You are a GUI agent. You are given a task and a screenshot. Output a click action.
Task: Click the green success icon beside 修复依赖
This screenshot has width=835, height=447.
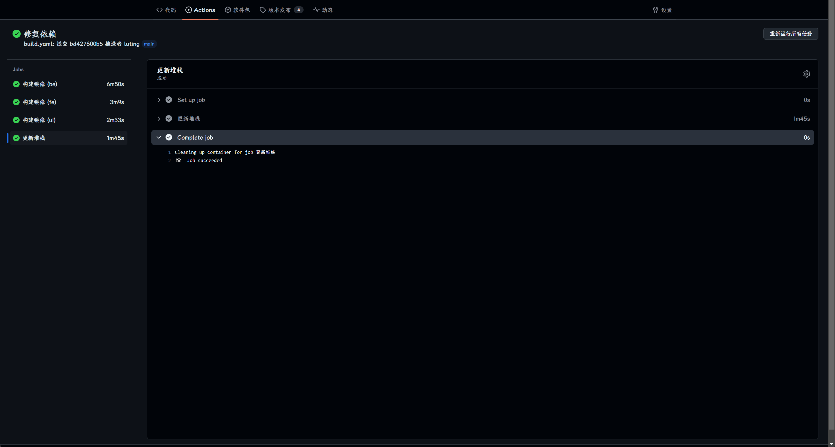click(x=17, y=34)
